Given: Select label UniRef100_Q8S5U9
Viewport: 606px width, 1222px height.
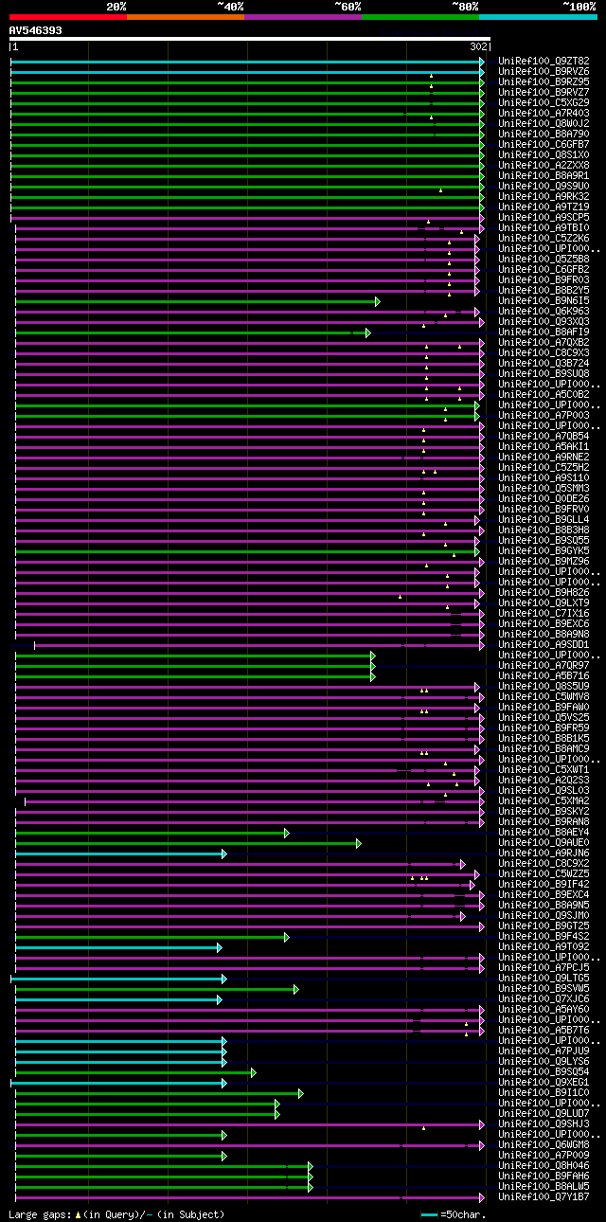Looking at the screenshot, I should click(544, 686).
